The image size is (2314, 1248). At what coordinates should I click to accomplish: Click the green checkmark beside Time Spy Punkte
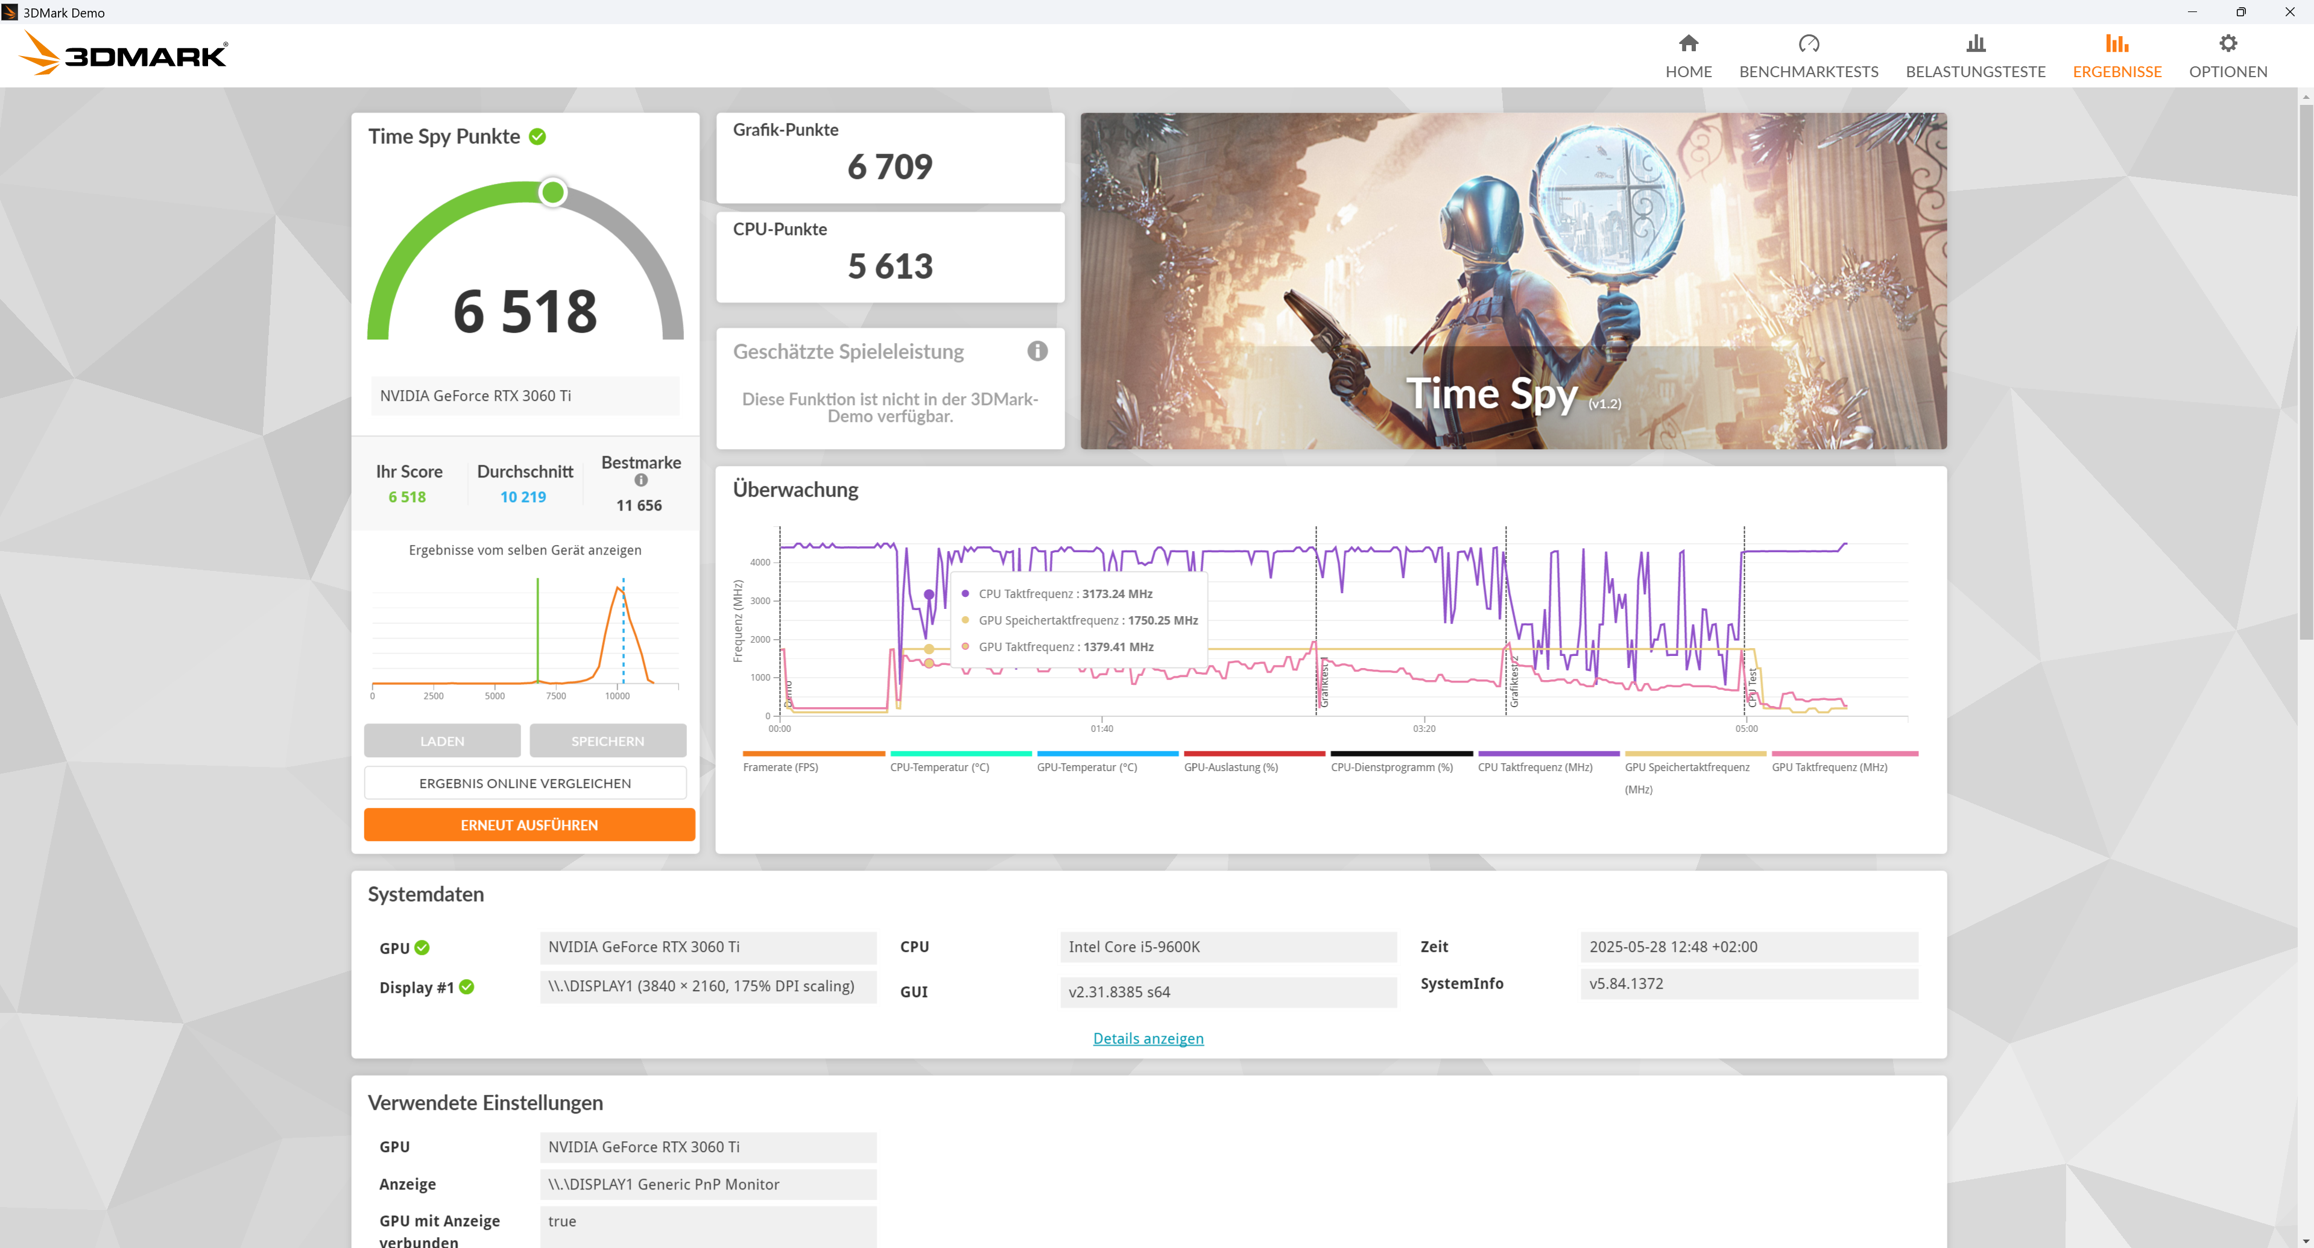point(537,136)
